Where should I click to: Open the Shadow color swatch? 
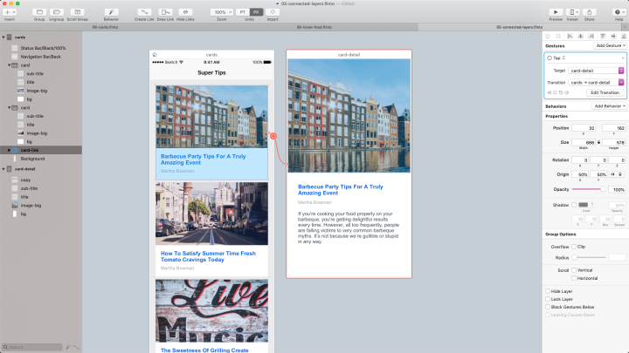pos(584,205)
